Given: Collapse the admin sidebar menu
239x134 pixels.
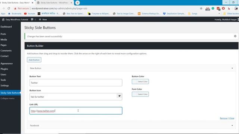Looking at the screenshot, I should [7, 98].
